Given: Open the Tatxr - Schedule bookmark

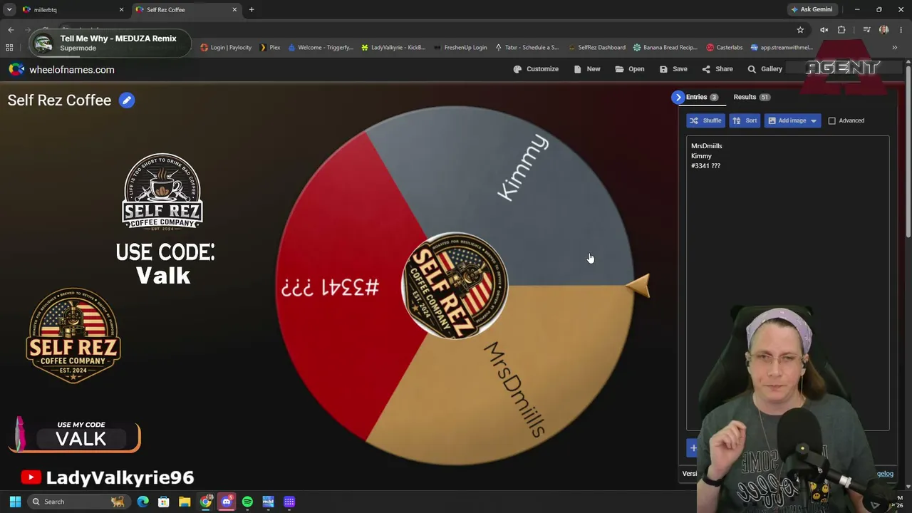Looking at the screenshot, I should tap(527, 48).
